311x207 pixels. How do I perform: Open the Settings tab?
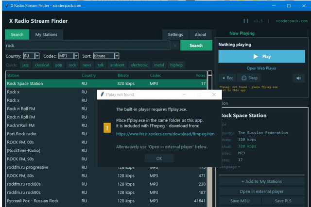(x=175, y=34)
